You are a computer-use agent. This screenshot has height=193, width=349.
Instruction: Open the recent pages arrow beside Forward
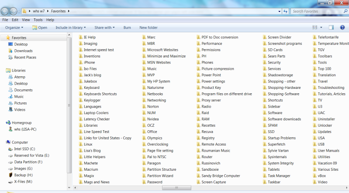19,11
